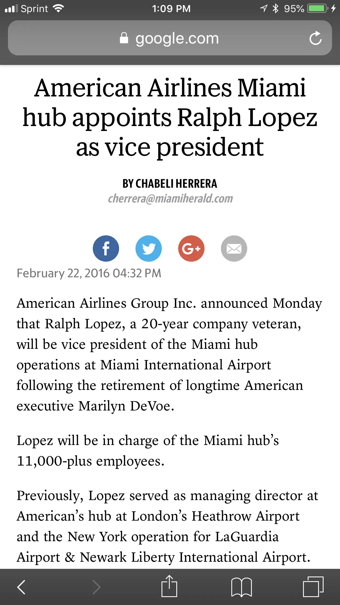
Task: Tap the article headline
Action: point(170,117)
